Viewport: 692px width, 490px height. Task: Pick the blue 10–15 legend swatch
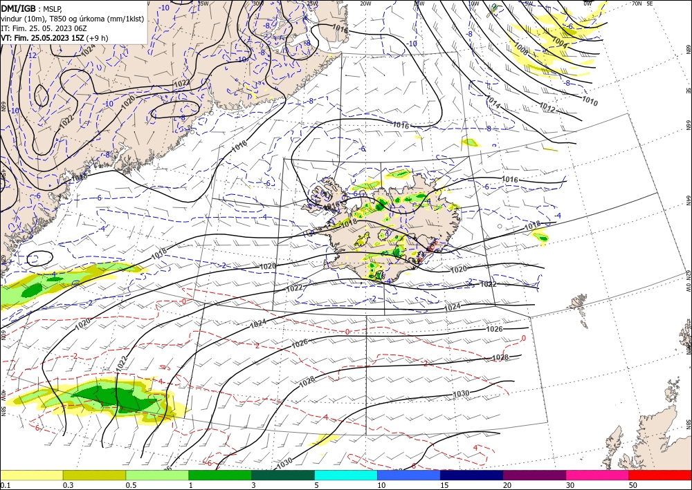(409, 475)
